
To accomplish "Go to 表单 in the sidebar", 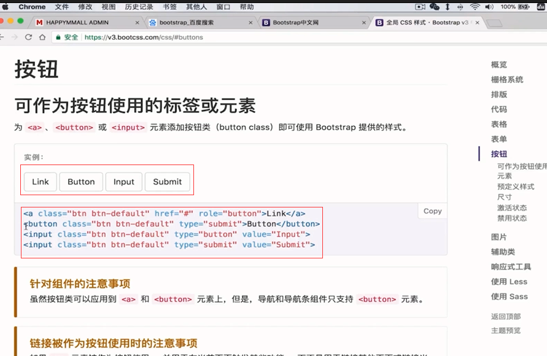I will 499,139.
